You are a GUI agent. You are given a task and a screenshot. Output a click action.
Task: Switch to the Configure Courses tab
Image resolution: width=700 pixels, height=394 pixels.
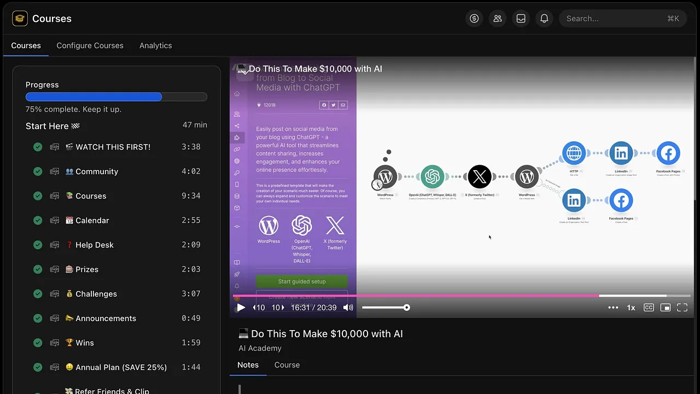click(x=90, y=45)
